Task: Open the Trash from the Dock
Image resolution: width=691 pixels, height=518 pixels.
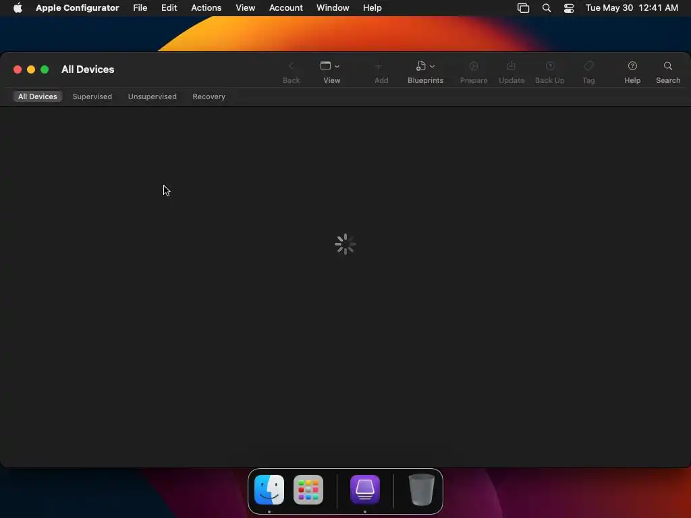Action: (x=422, y=490)
